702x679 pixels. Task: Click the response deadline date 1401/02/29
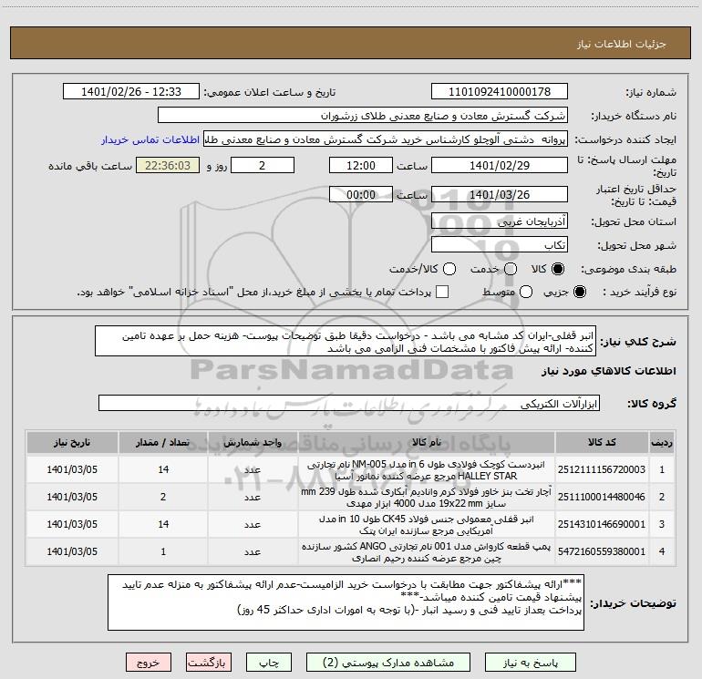(500, 165)
